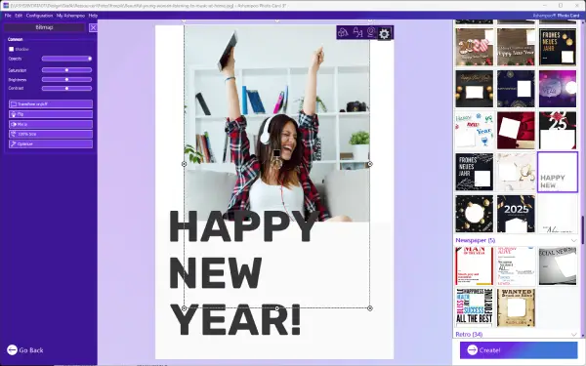
Task: Open the Configuration menu
Action: coord(39,16)
